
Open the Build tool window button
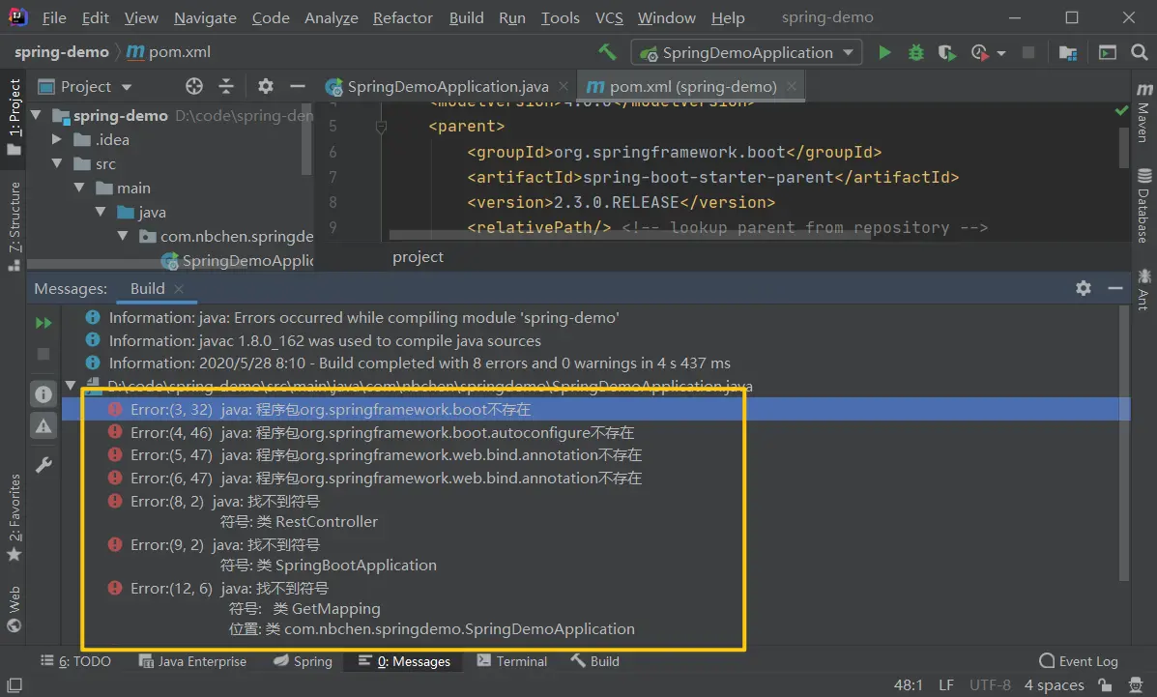(x=594, y=661)
